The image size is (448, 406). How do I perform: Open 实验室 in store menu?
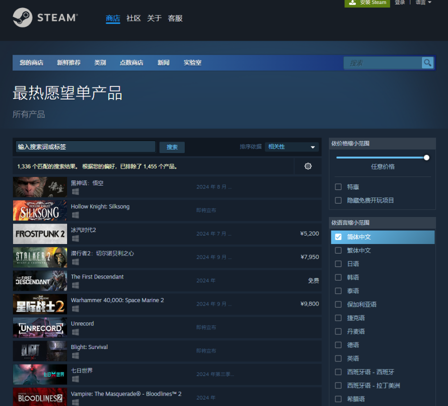click(193, 63)
